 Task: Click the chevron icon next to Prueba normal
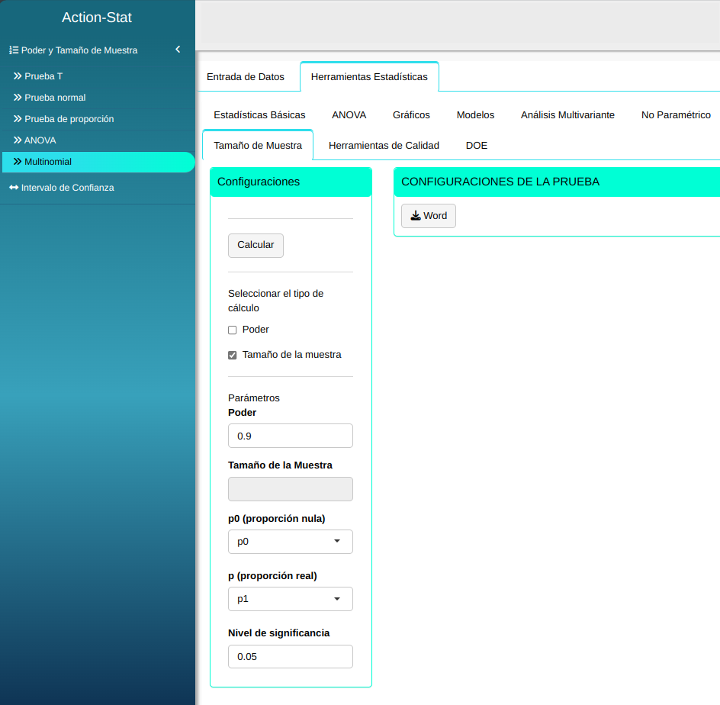pos(18,98)
